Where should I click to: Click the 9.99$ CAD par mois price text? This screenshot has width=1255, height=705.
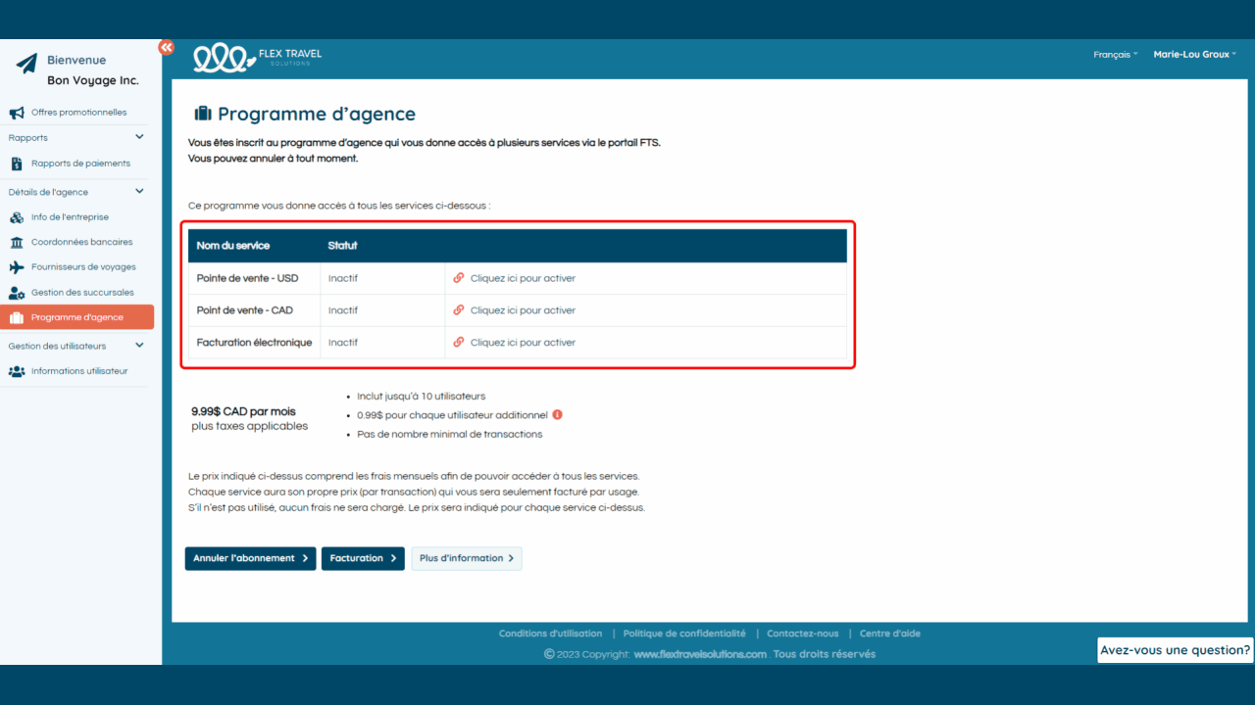[243, 411]
